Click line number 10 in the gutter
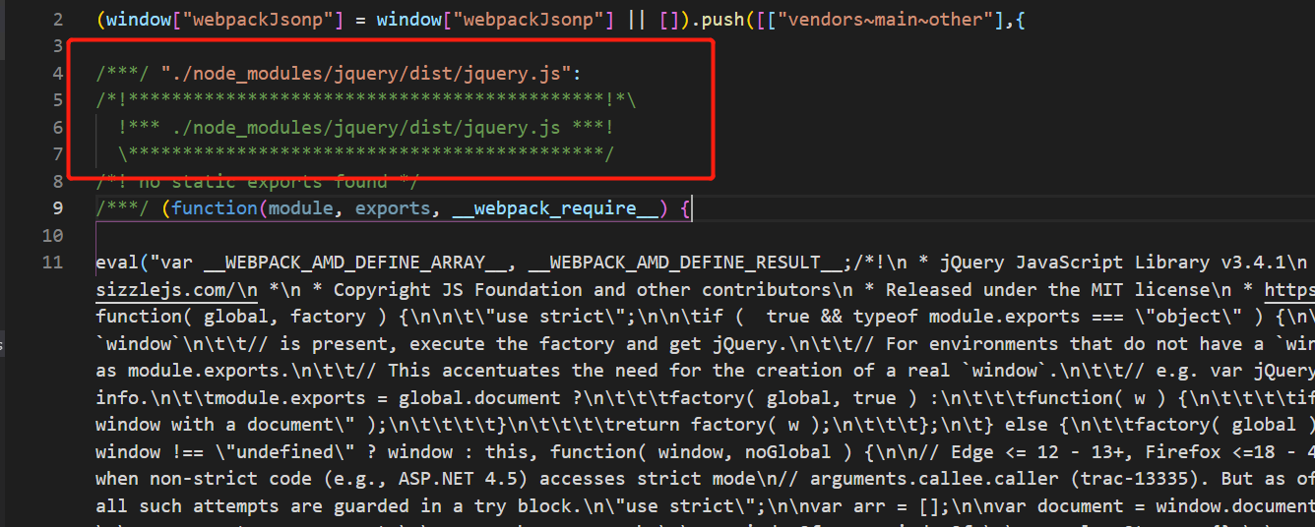The image size is (1315, 527). [x=53, y=235]
